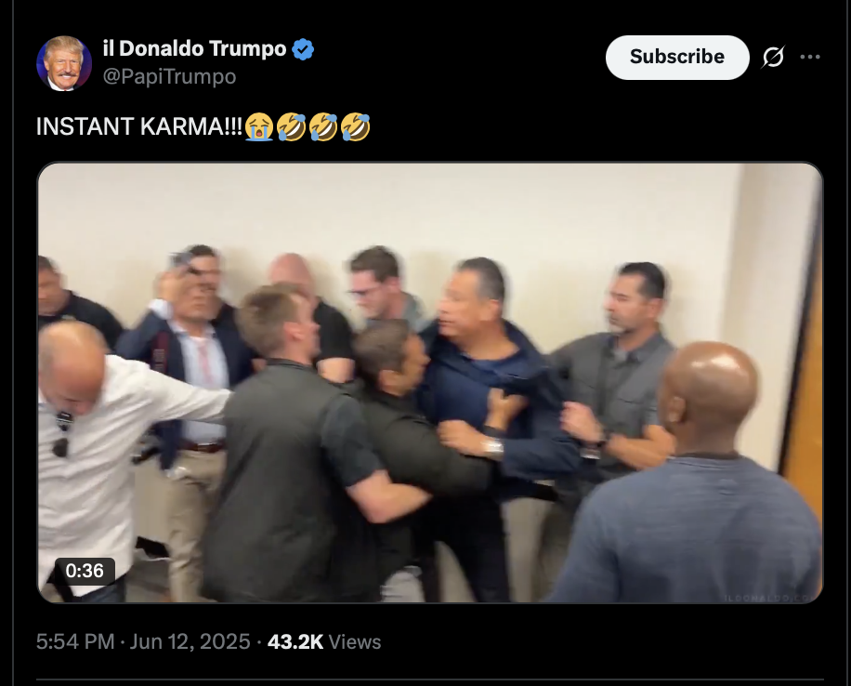
Task: Open the il Donaldo Trumpo display name link
Action: point(194,49)
